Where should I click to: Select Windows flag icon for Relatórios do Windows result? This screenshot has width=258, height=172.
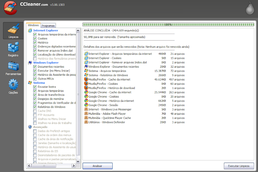tap(86, 75)
